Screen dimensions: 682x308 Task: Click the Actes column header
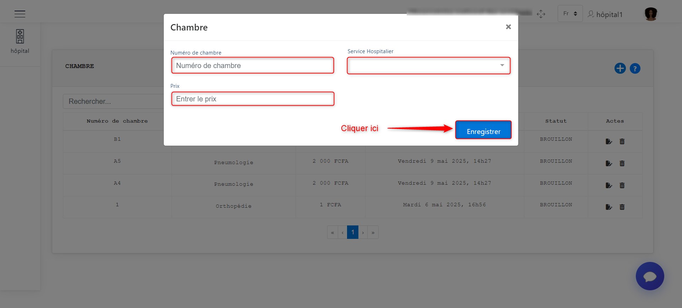[x=615, y=121]
